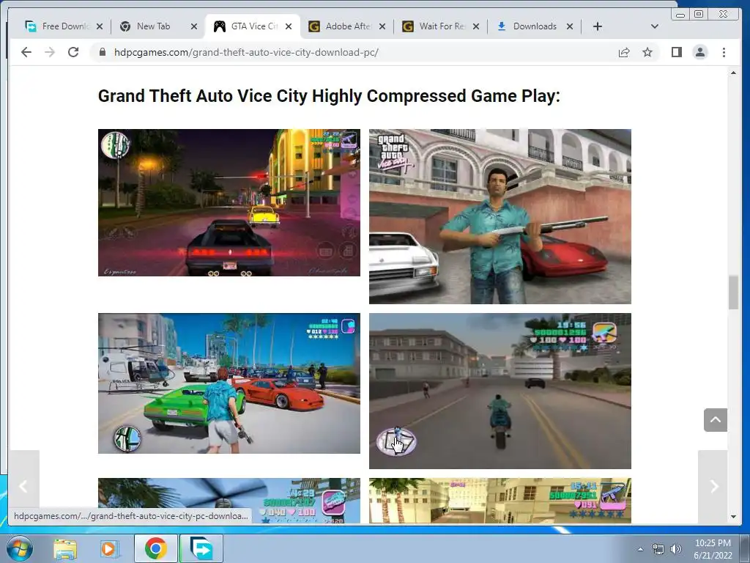750x563 pixels.
Task: Open the Windows Start menu
Action: coord(20,548)
